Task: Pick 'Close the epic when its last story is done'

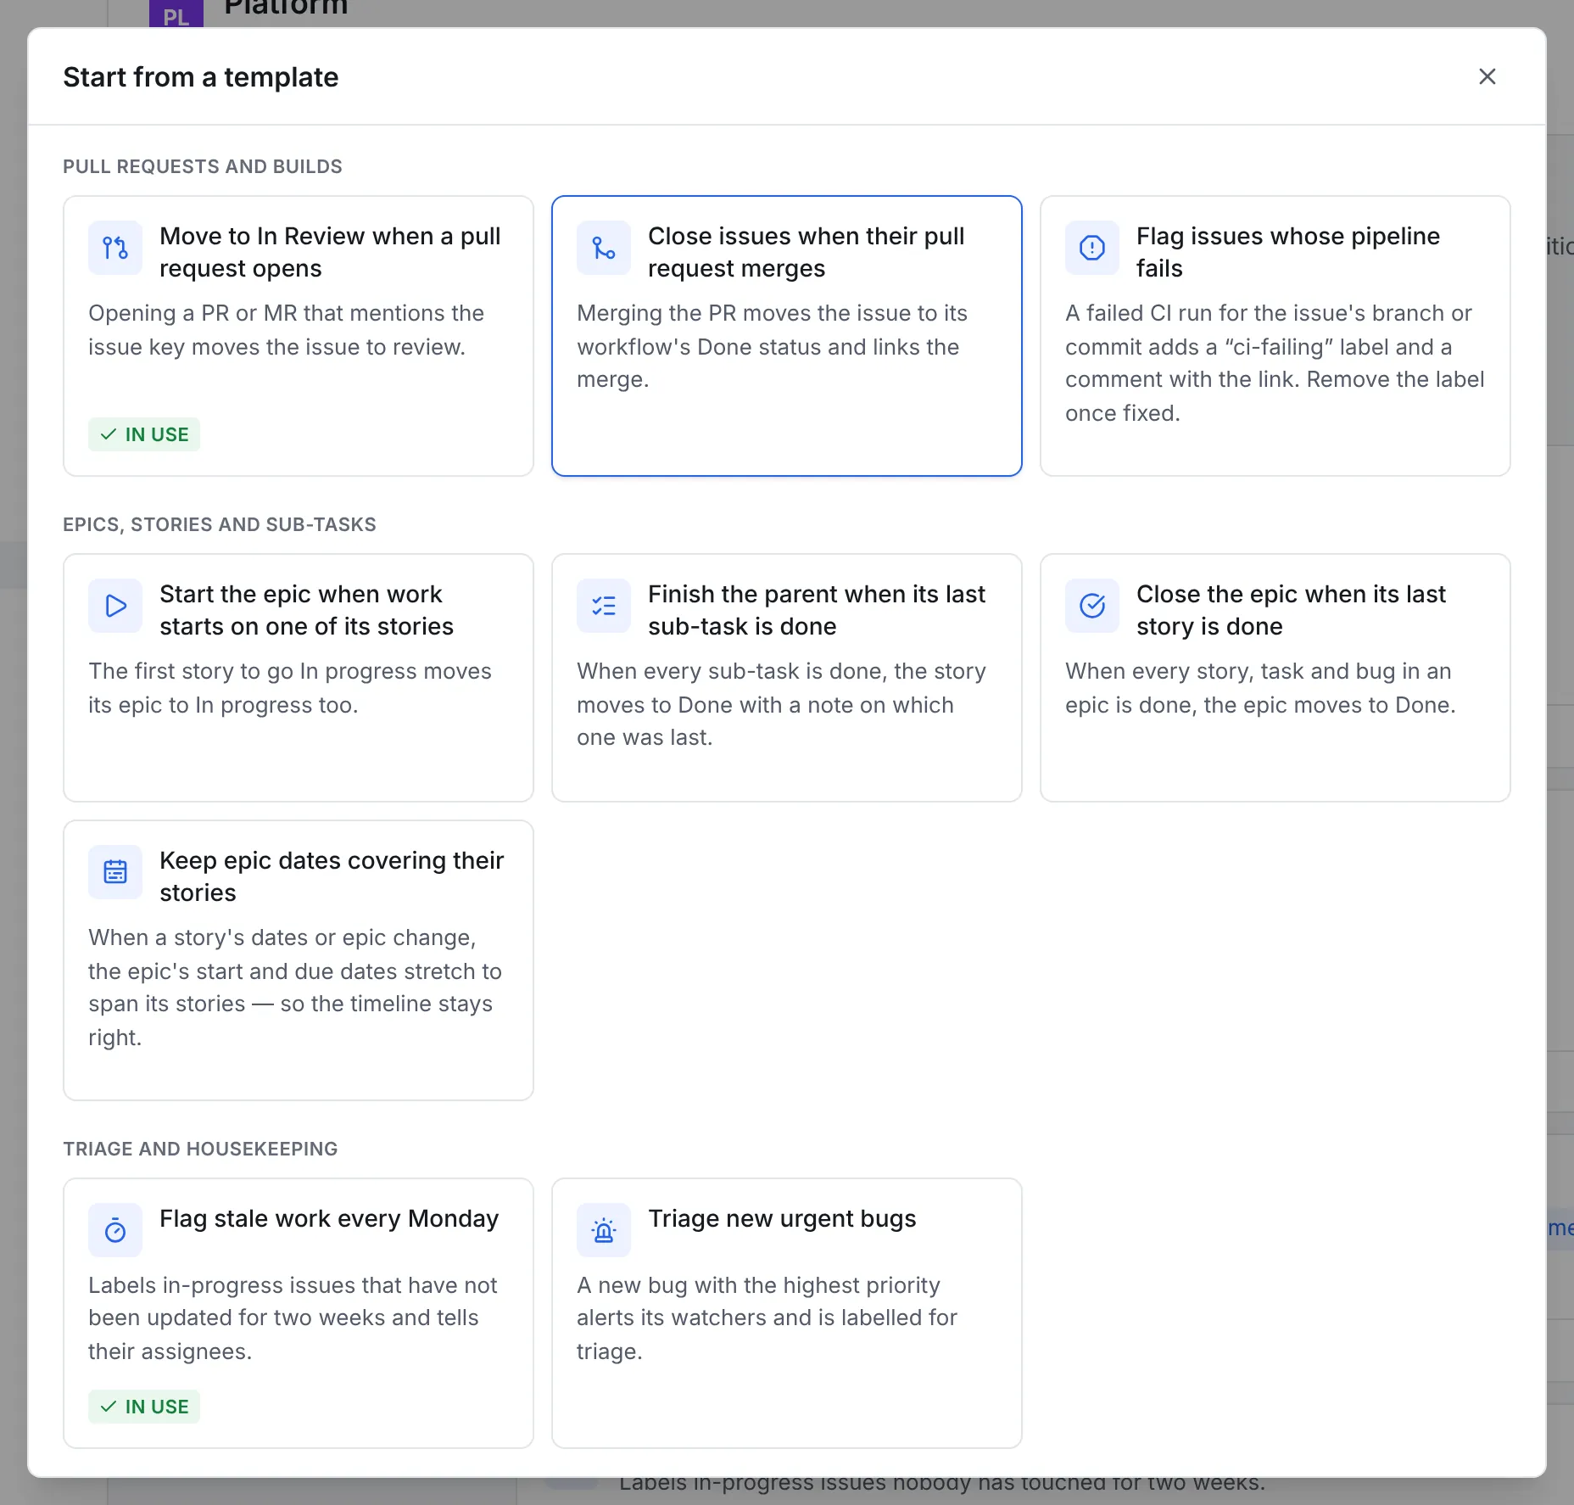Action: pyautogui.click(x=1291, y=610)
